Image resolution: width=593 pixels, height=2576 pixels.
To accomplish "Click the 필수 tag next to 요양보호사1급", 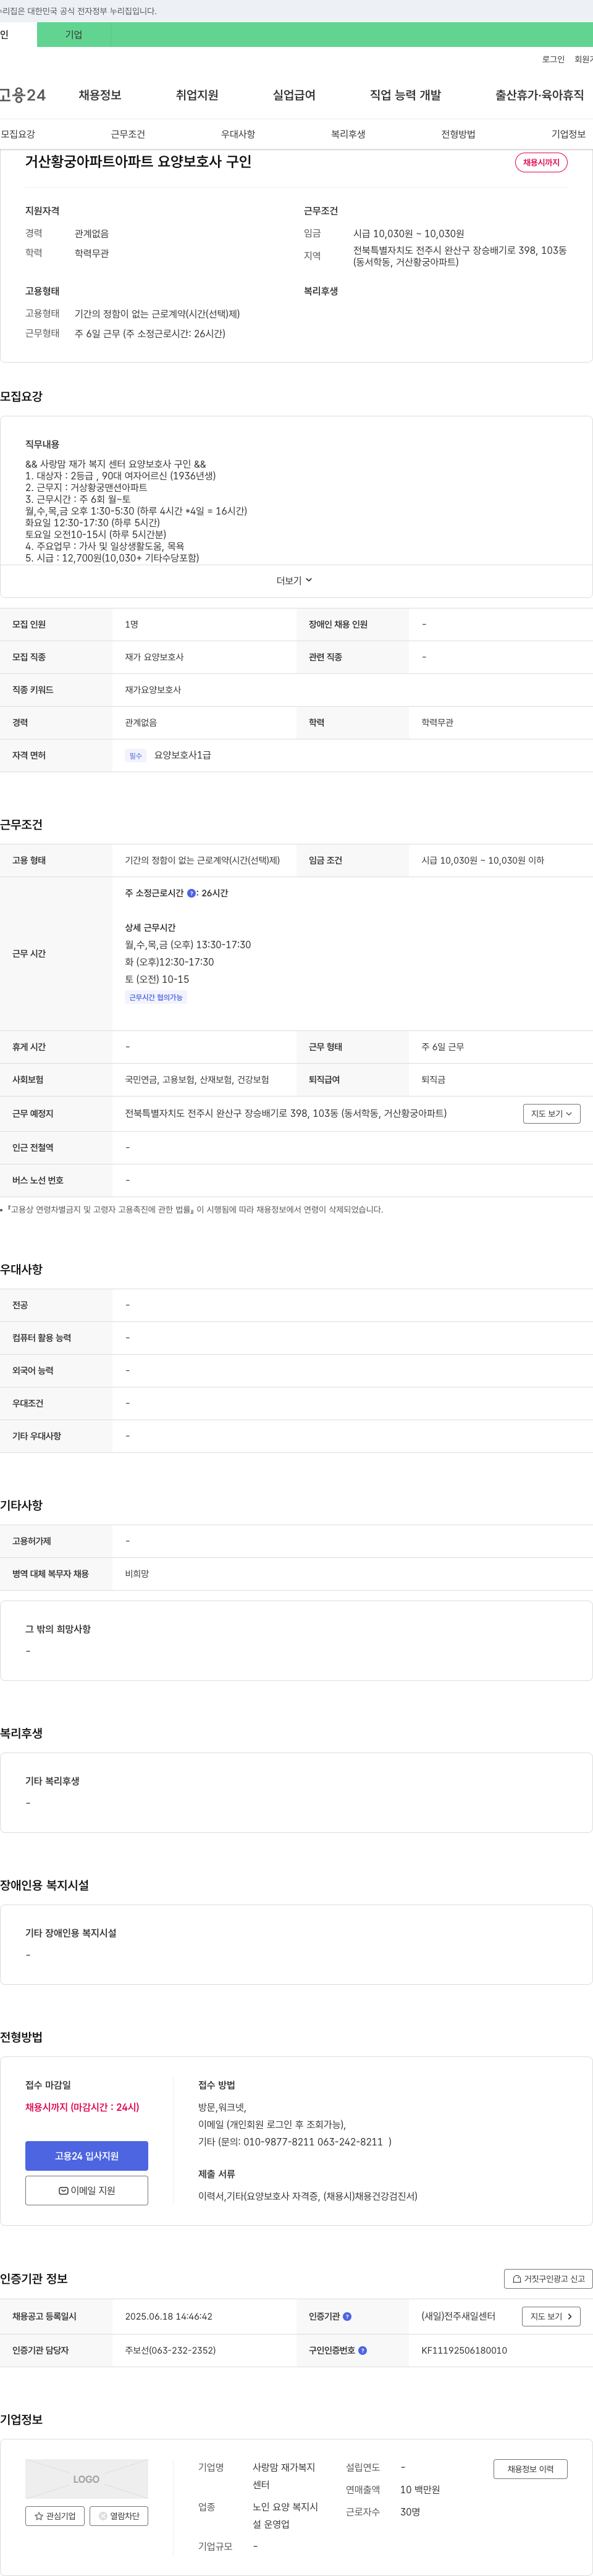I will click(x=136, y=756).
